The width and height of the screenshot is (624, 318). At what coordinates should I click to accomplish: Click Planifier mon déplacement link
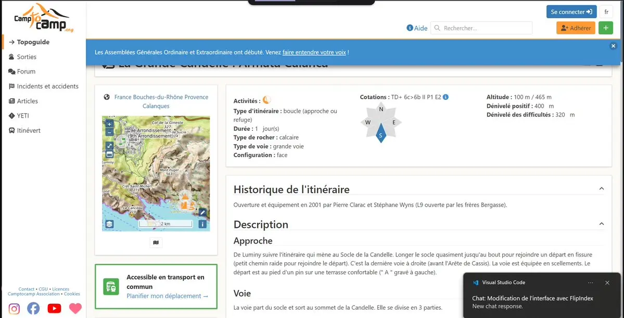[x=168, y=296]
